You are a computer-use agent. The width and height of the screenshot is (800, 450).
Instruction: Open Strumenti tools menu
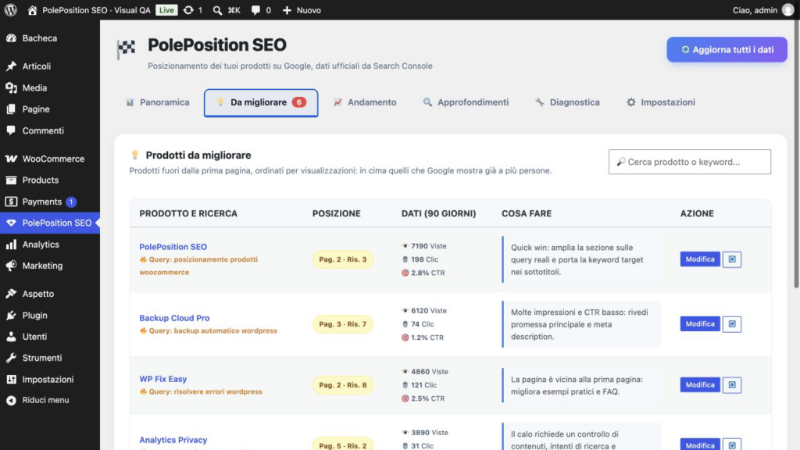coord(50,358)
